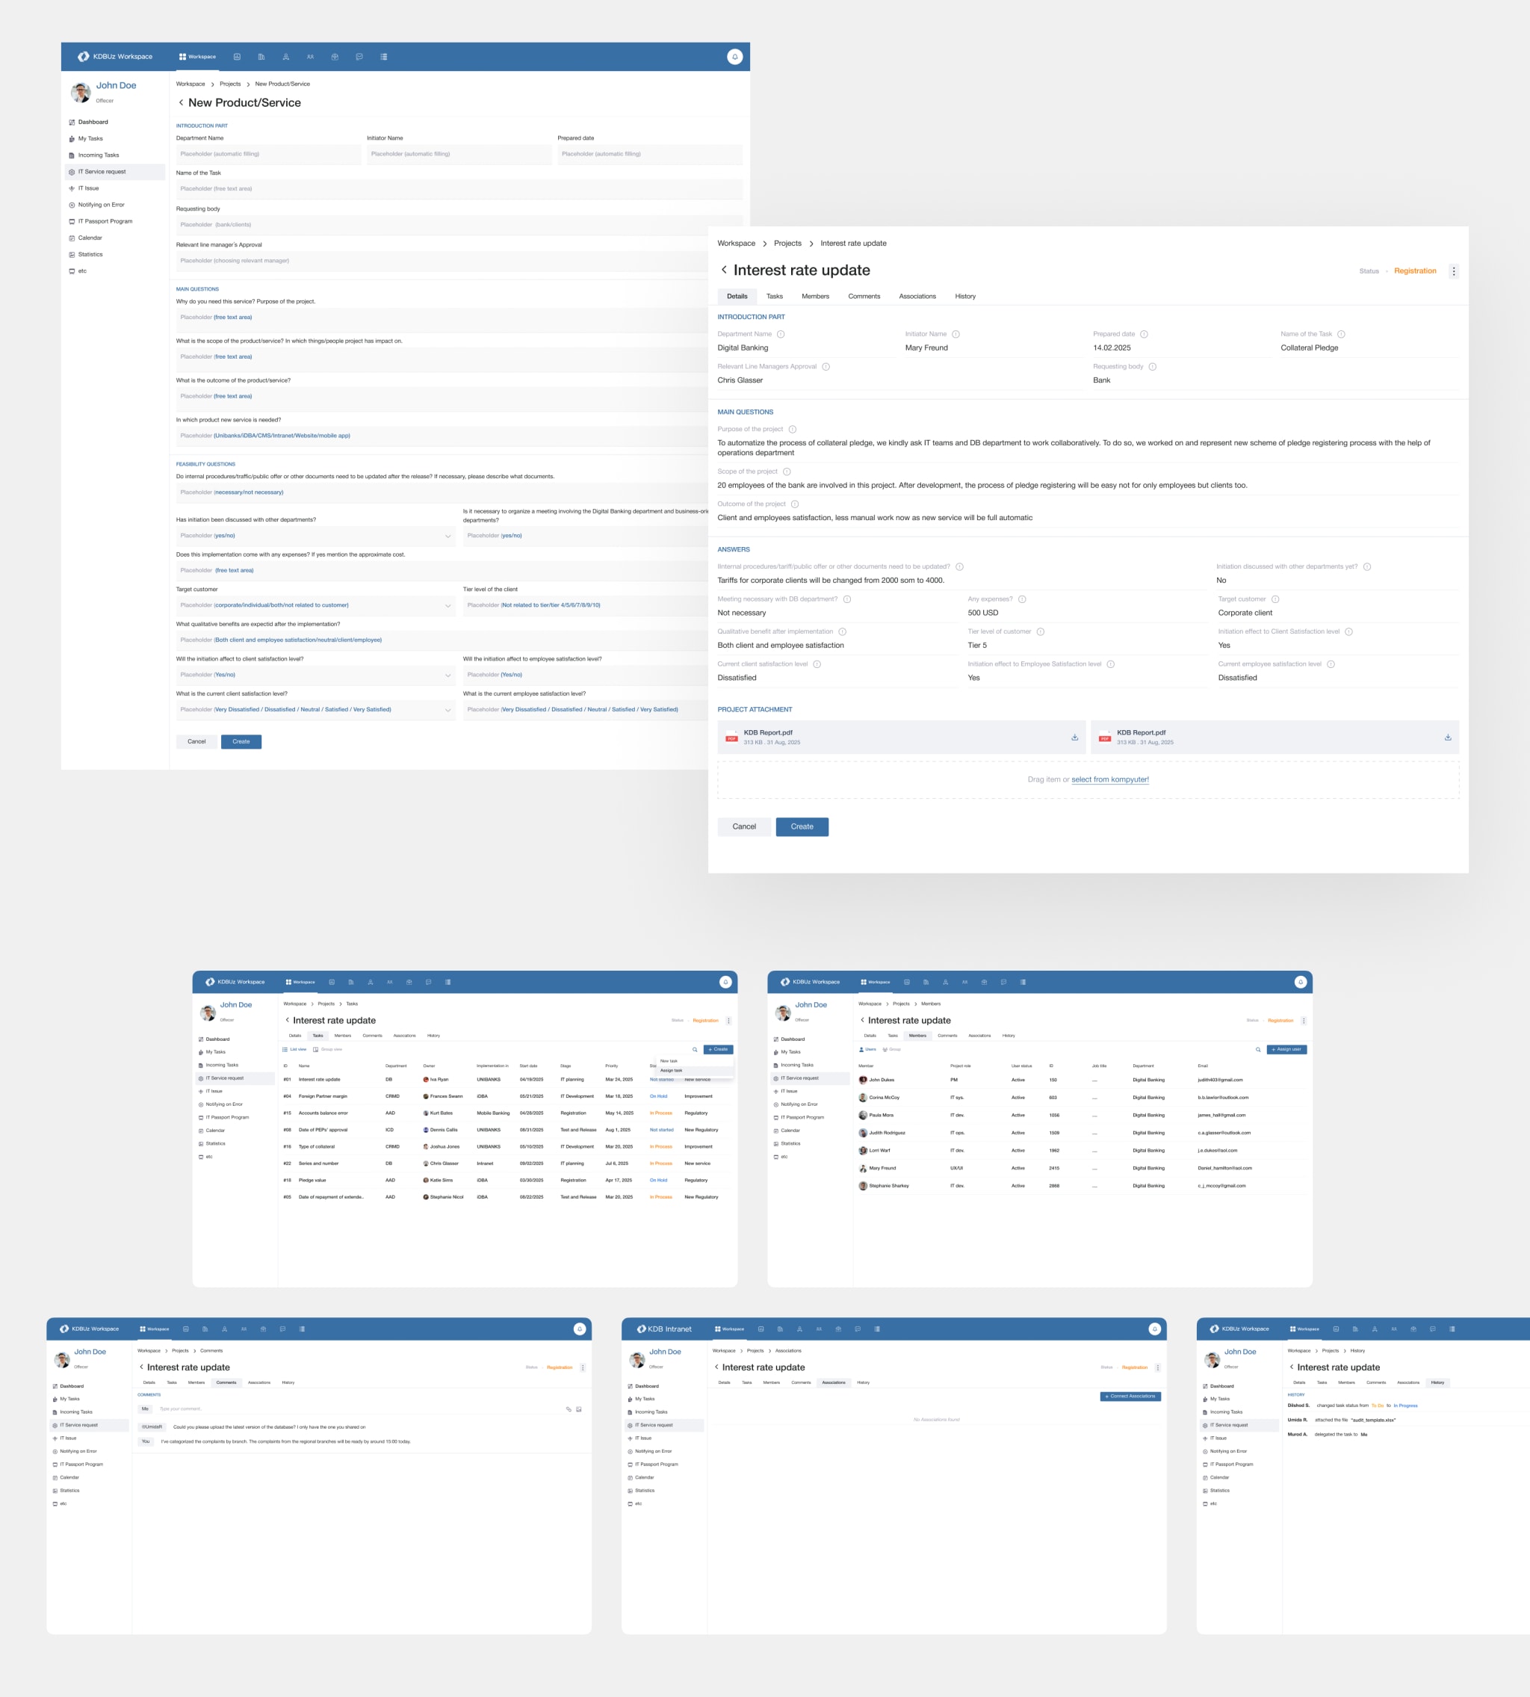This screenshot has width=1530, height=1697.
Task: Show info icon next to Target customer label
Action: click(x=1275, y=599)
